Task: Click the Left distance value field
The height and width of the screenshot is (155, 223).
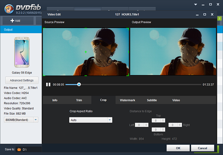Action: click(x=139, y=125)
